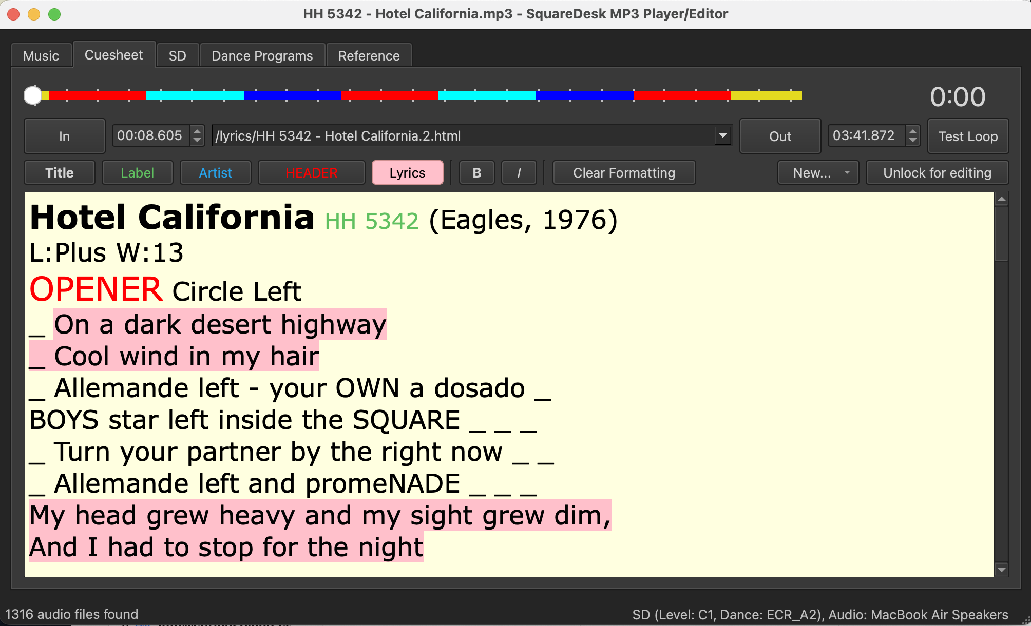
Task: Open the New... dropdown menu
Action: pyautogui.click(x=818, y=172)
